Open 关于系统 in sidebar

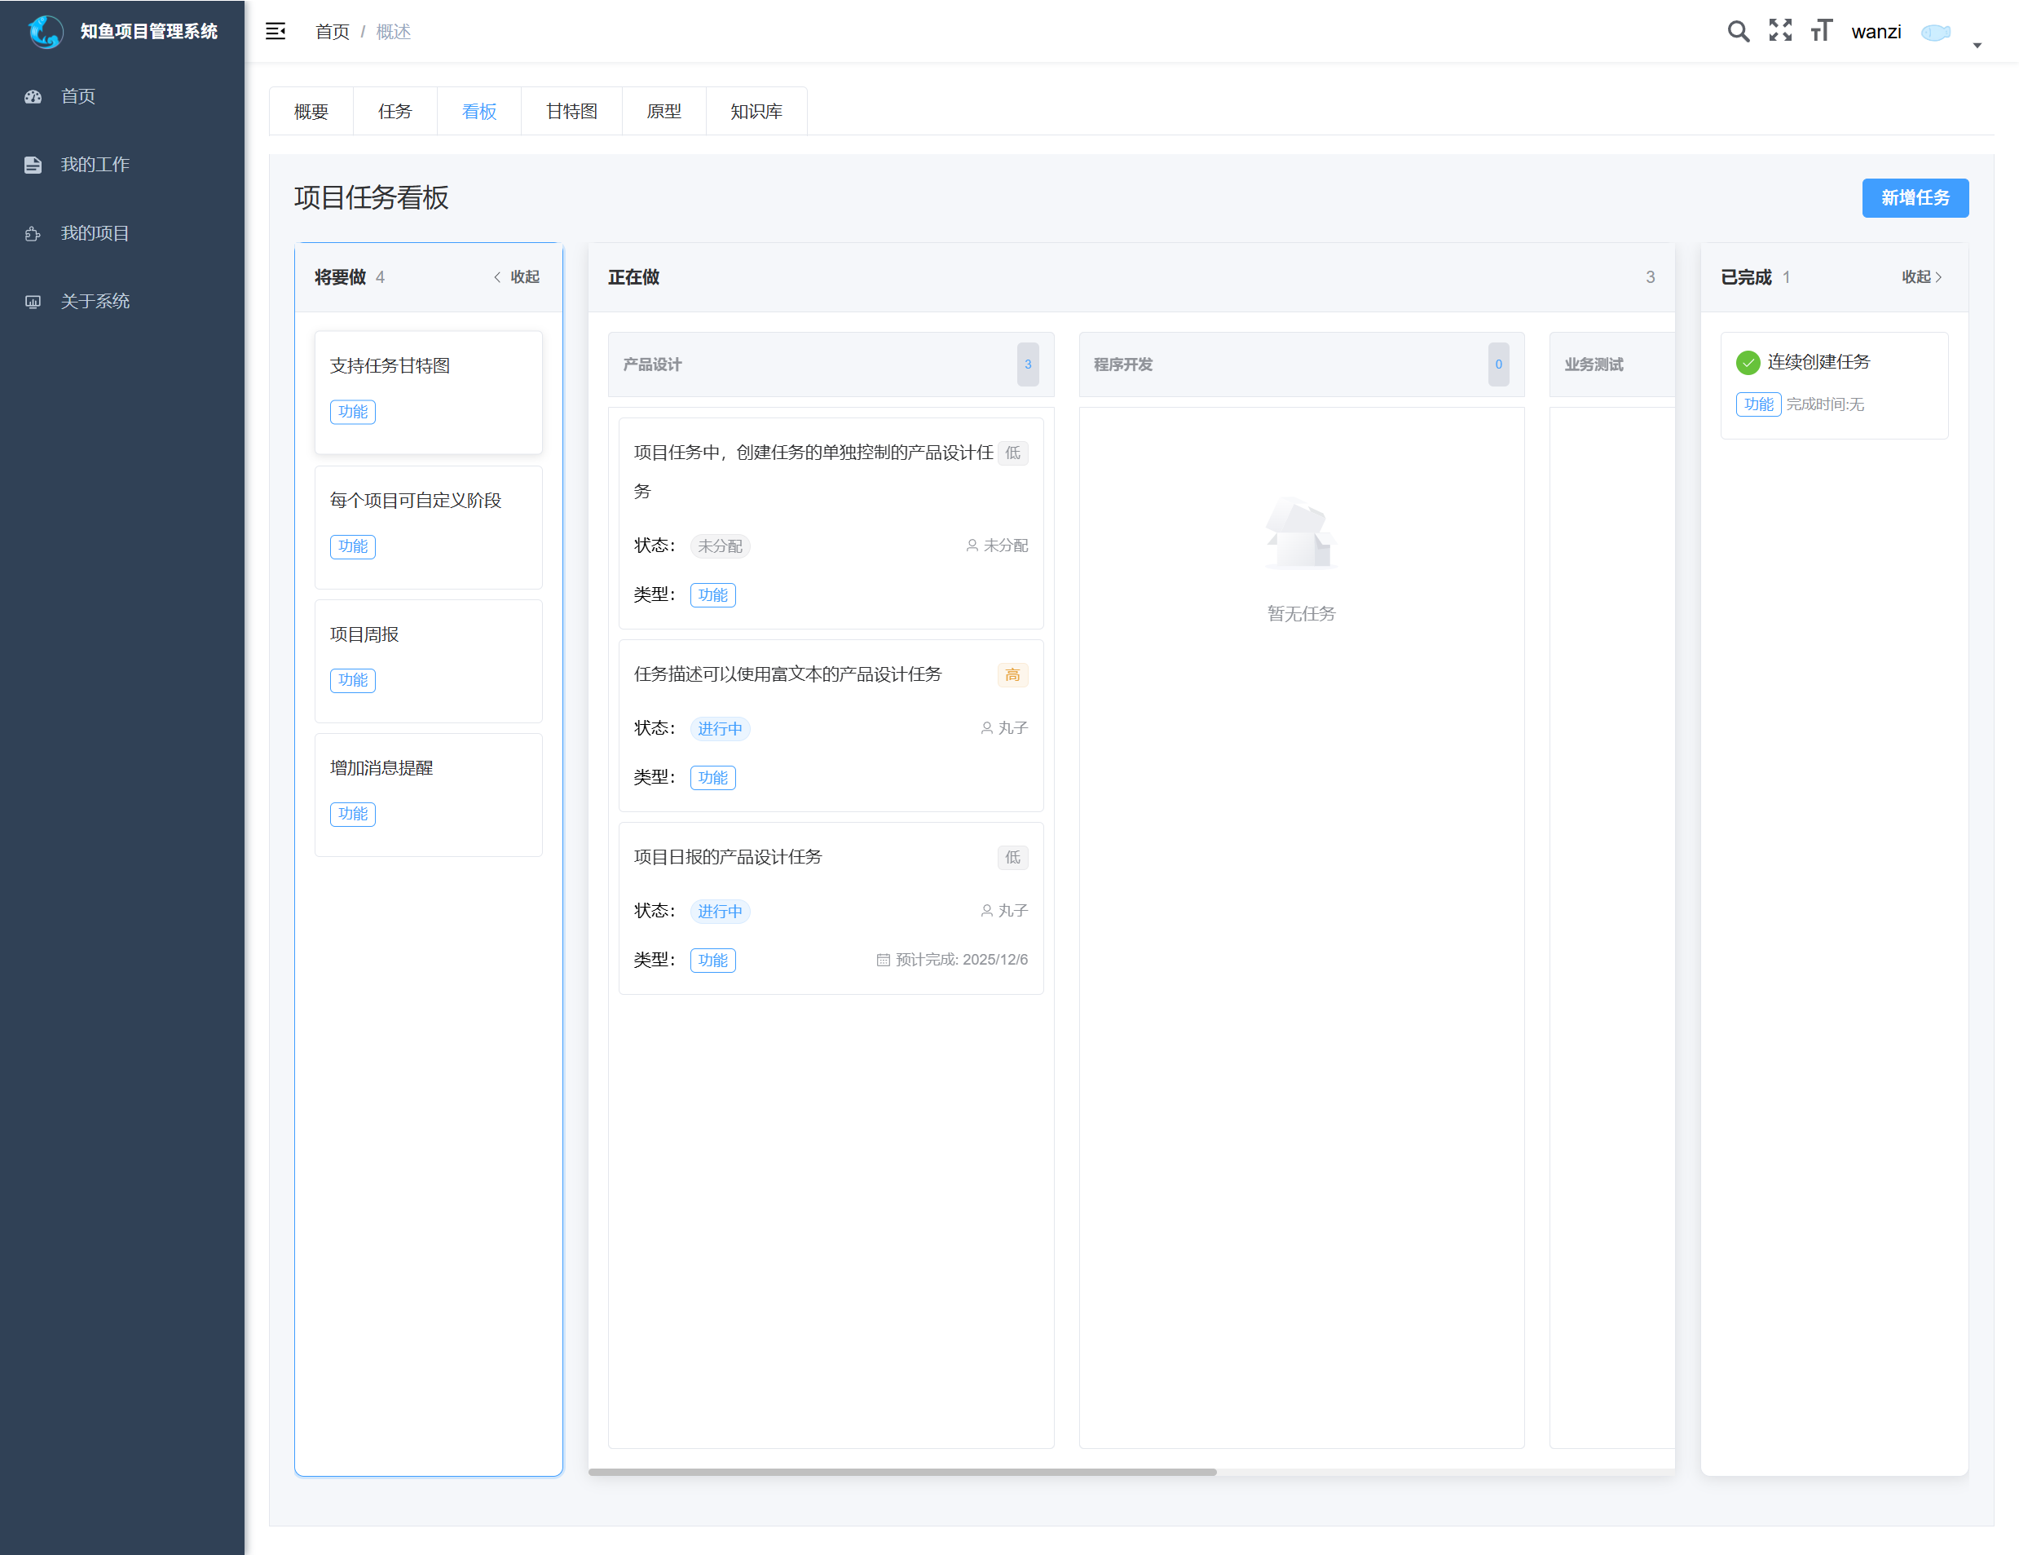click(x=95, y=302)
